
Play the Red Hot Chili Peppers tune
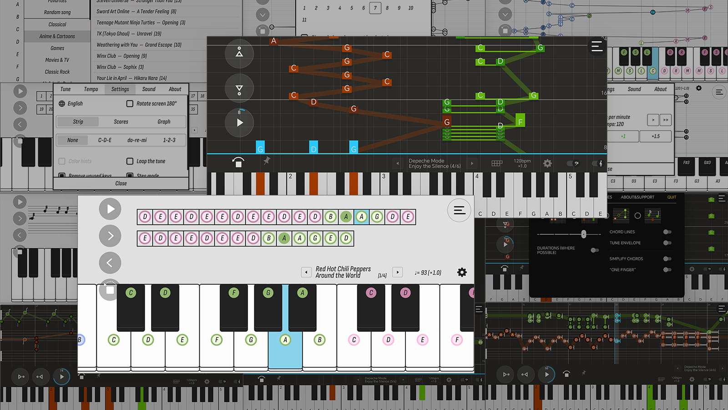click(110, 209)
